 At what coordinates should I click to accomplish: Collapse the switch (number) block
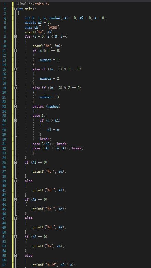click(16, 106)
